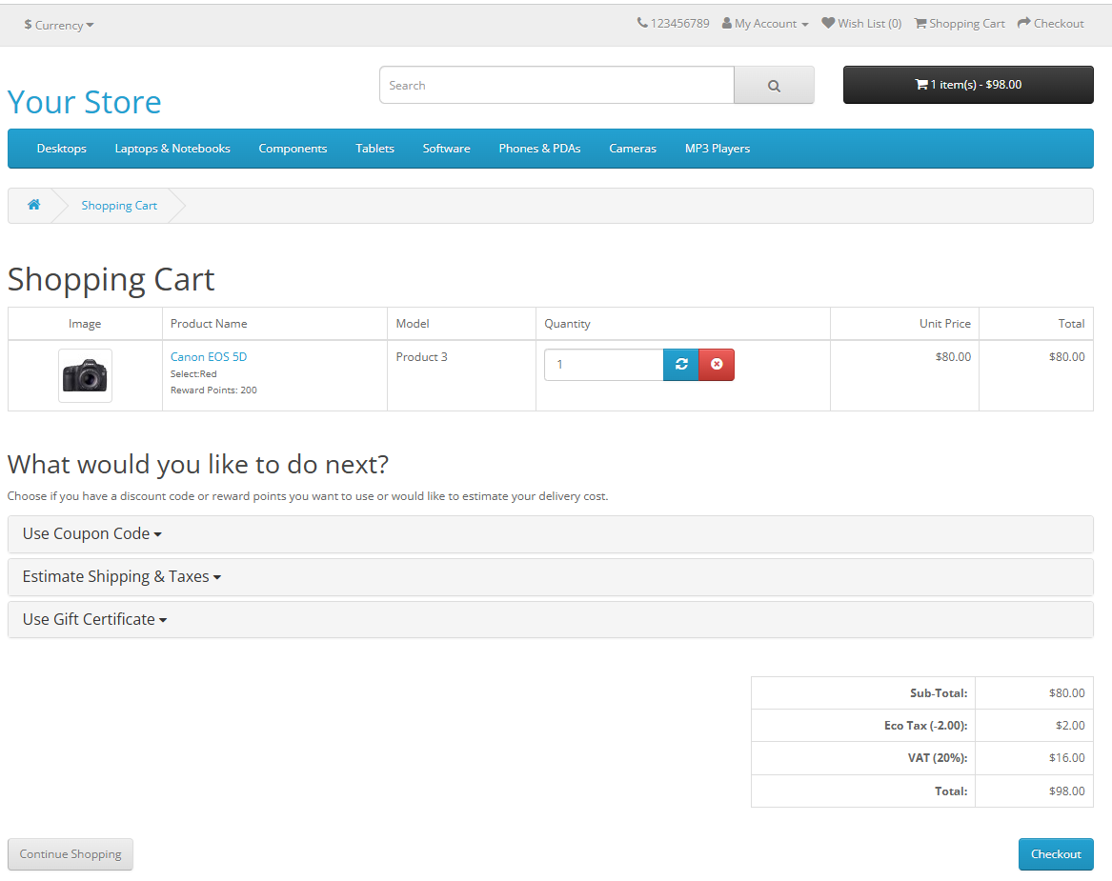Click VAT (20%) label
Image resolution: width=1112 pixels, height=881 pixels.
(x=938, y=758)
